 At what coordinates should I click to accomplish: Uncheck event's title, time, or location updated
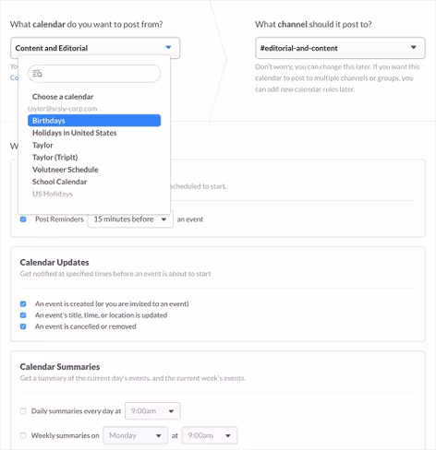click(23, 315)
